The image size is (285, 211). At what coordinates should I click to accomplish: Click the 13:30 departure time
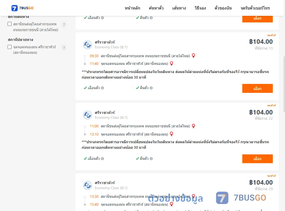pyautogui.click(x=94, y=196)
